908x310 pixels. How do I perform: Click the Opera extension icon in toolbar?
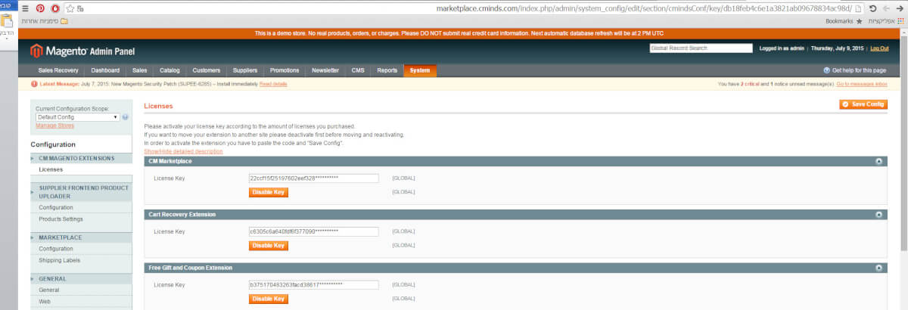55,8
